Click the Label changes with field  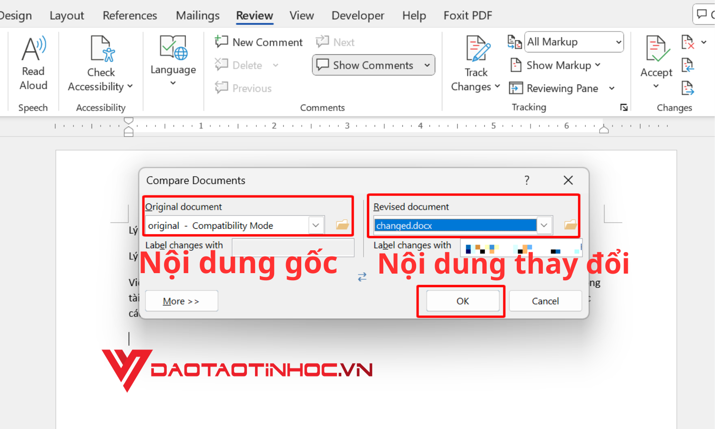tap(293, 247)
